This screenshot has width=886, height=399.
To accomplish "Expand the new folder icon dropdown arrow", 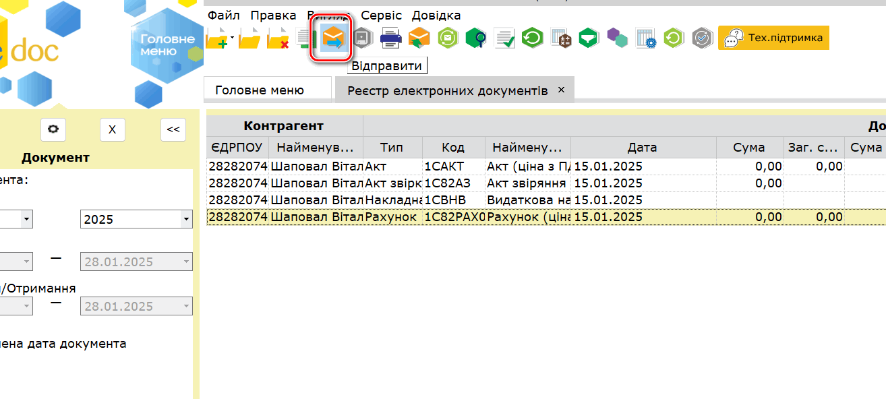I will [x=232, y=38].
